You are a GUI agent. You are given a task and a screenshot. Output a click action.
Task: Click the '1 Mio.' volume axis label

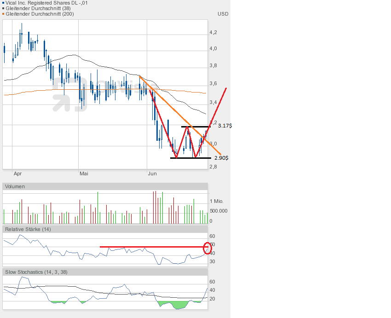217,202
